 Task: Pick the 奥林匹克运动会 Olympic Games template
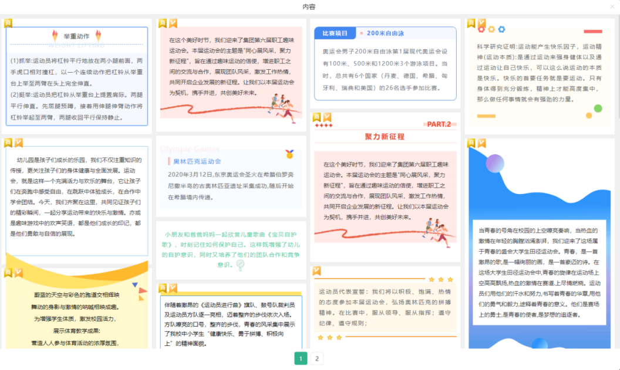230,176
